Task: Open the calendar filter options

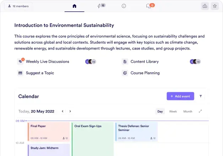Action: coord(201,96)
